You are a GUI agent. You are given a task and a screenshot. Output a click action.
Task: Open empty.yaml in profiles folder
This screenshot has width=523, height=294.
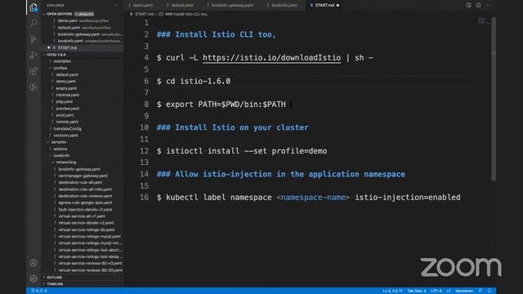(x=66, y=88)
